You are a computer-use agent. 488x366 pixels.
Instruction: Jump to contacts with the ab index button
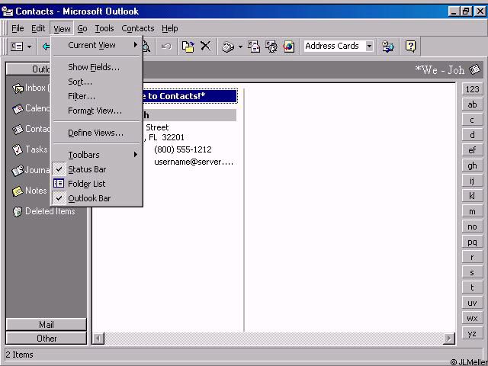click(x=472, y=105)
